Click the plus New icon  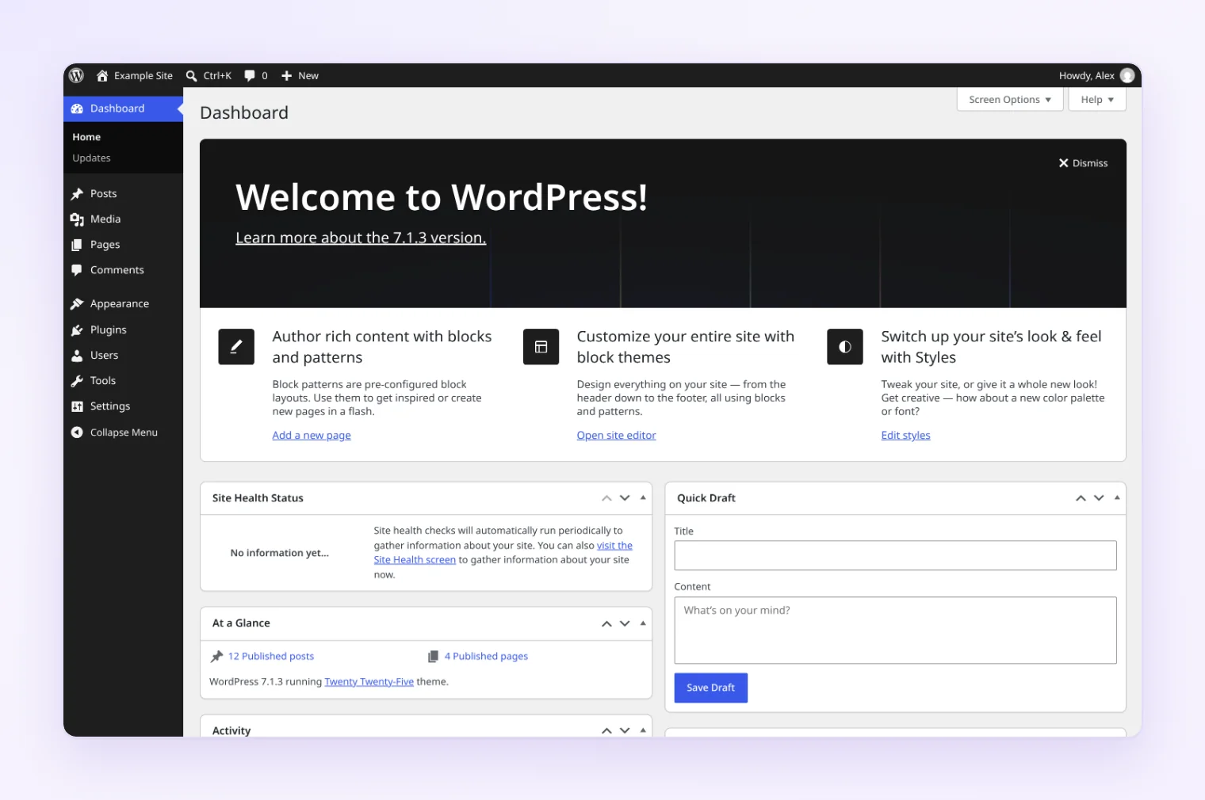point(287,76)
